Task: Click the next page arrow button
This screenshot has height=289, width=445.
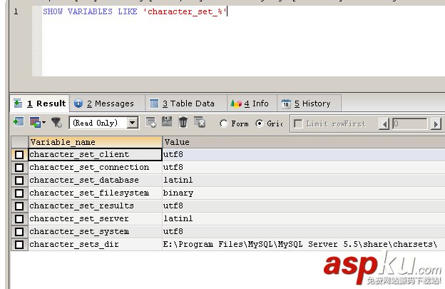Action: 436,124
